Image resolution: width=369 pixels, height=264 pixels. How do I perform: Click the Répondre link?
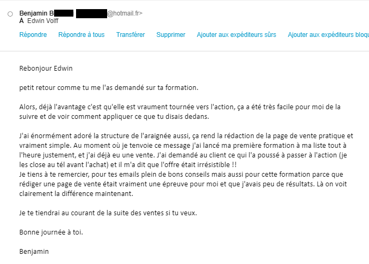pyautogui.click(x=33, y=35)
